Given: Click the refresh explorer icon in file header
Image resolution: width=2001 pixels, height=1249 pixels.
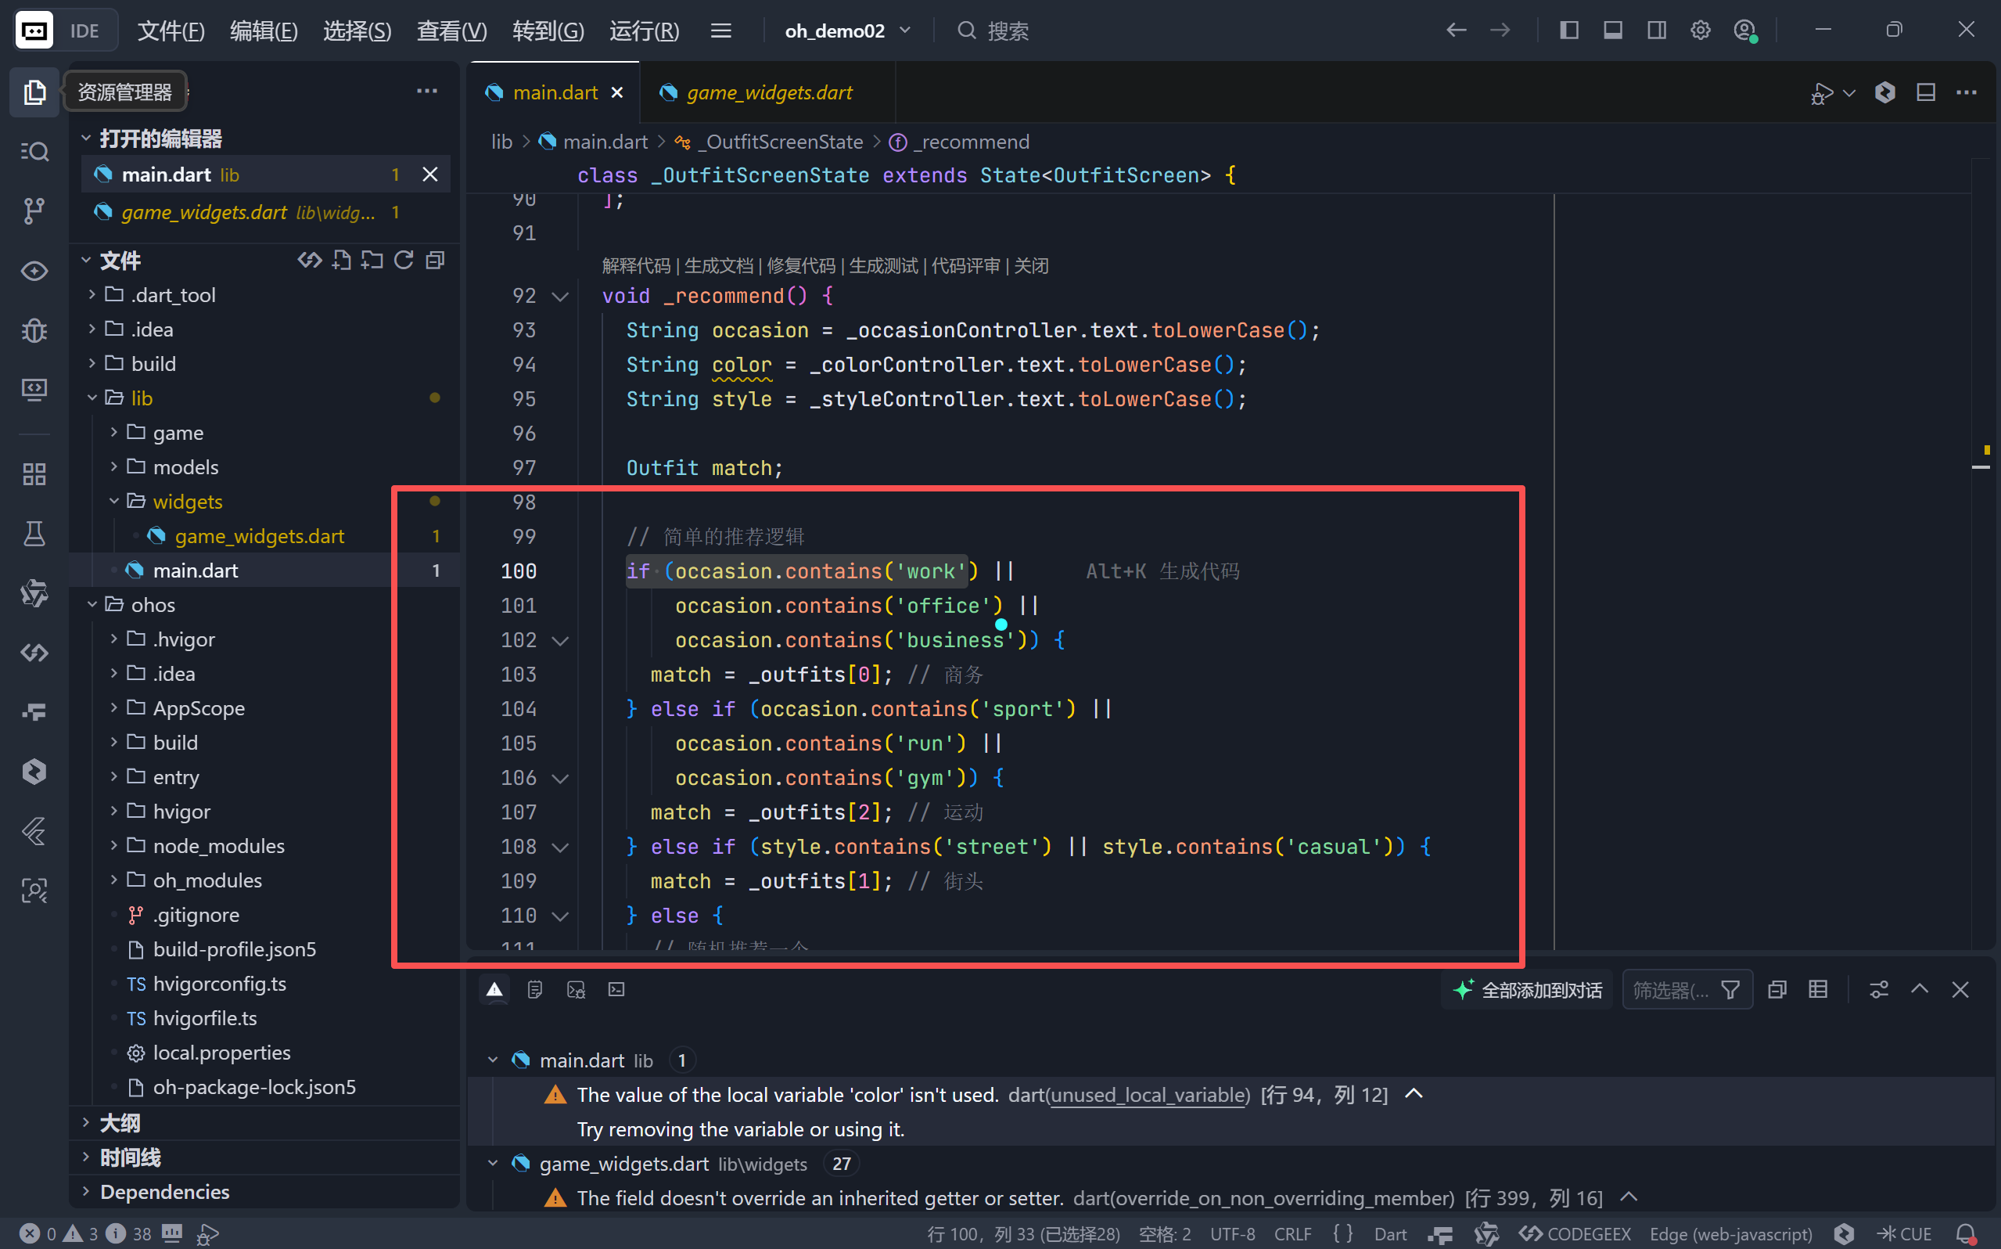Looking at the screenshot, I should pos(404,261).
